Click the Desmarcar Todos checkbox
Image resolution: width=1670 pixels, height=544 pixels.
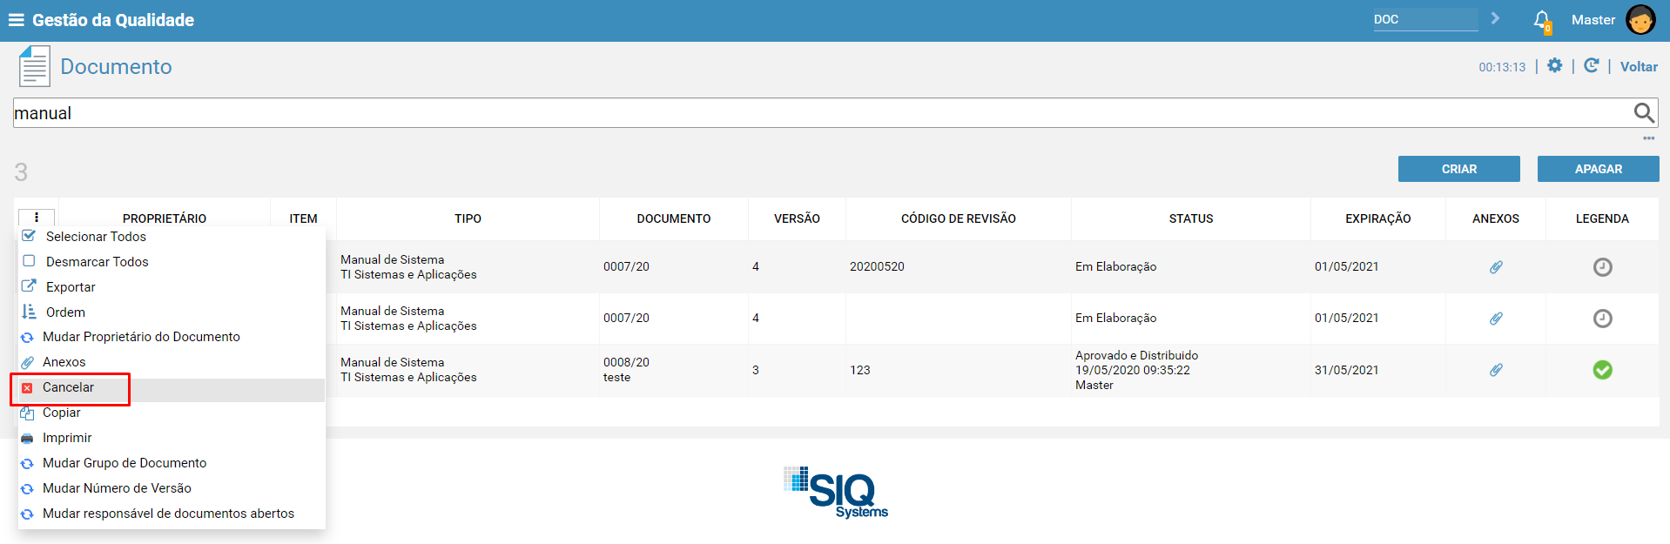29,261
